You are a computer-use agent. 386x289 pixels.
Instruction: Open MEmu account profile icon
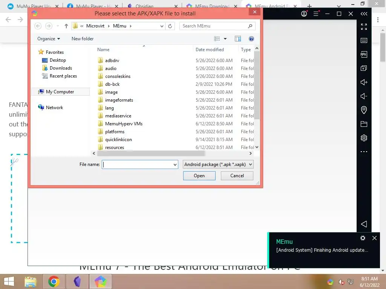pos(304,14)
